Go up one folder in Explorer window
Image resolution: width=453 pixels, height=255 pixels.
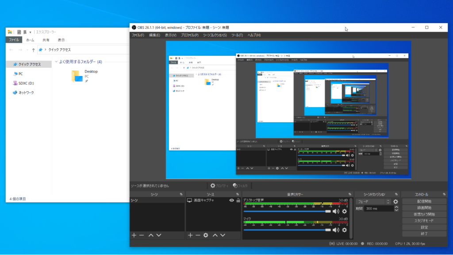(x=34, y=50)
